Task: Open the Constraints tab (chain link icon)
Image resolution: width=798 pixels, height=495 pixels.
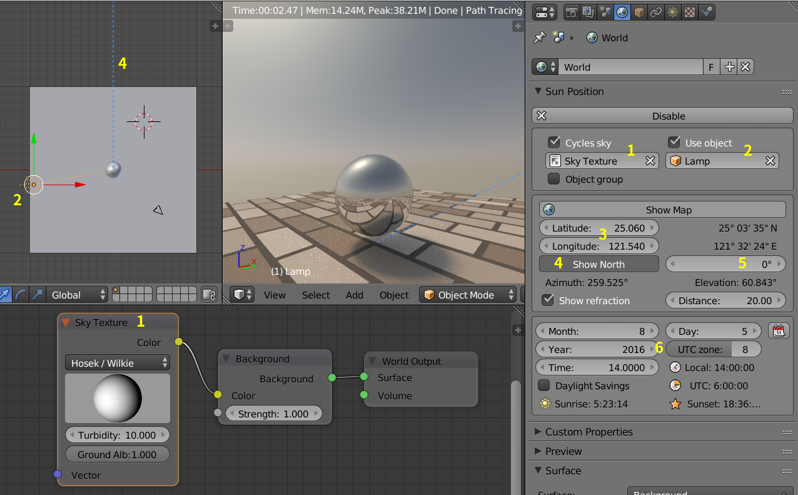Action: (656, 12)
